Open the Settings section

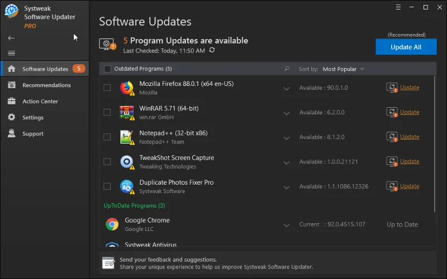[45, 117]
